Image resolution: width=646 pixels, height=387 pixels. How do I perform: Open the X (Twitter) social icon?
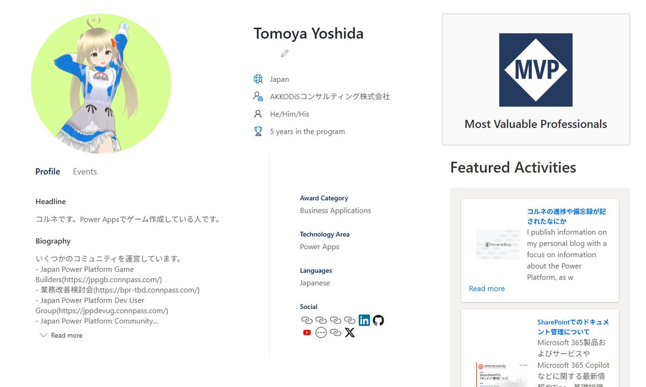pos(350,333)
